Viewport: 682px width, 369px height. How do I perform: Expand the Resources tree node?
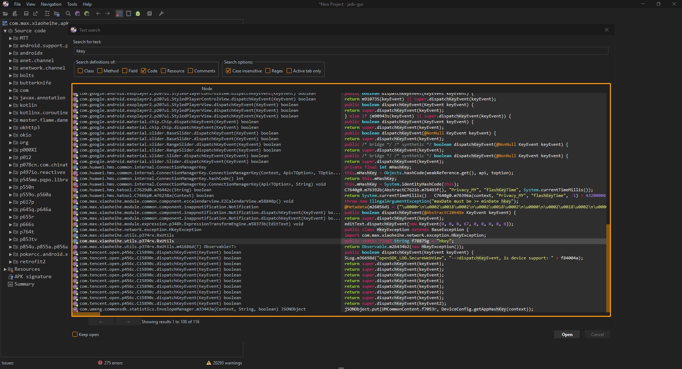pyautogui.click(x=5, y=269)
